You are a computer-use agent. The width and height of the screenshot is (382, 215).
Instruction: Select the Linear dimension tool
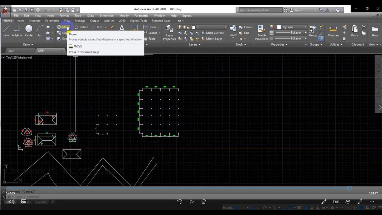[x=150, y=27]
